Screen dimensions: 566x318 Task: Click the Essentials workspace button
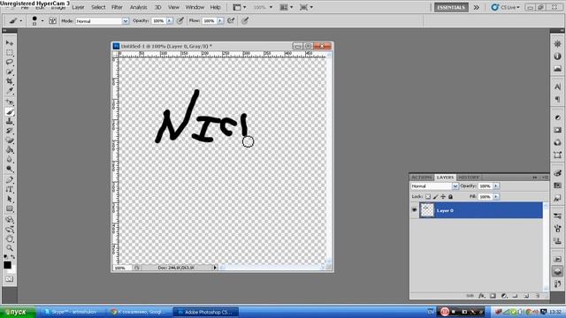pos(451,7)
